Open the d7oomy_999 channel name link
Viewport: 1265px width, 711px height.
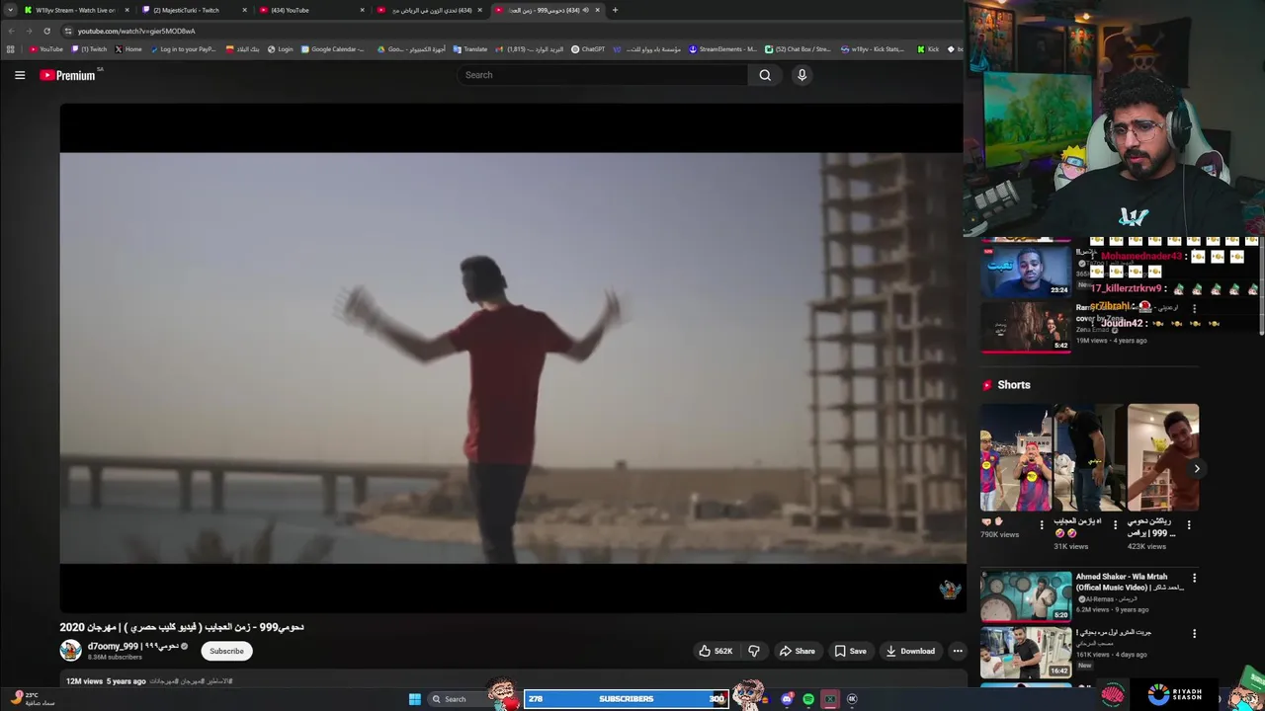tap(133, 646)
